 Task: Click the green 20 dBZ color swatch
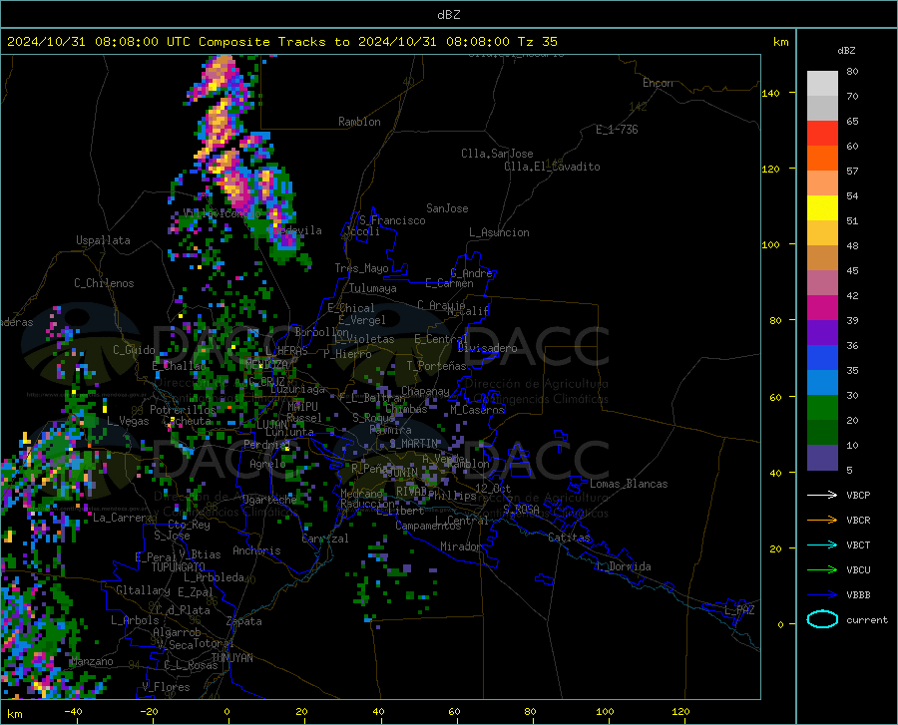(x=822, y=408)
